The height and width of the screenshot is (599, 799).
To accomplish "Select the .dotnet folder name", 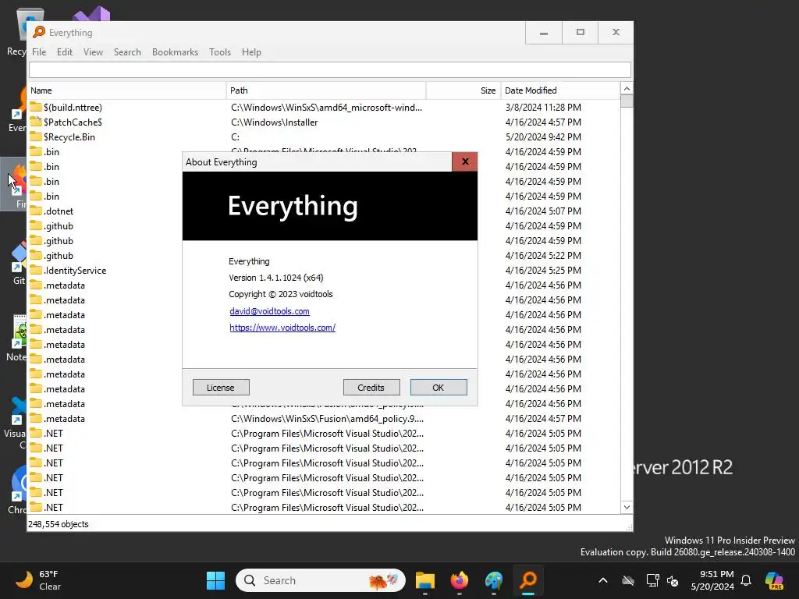I will click(59, 211).
